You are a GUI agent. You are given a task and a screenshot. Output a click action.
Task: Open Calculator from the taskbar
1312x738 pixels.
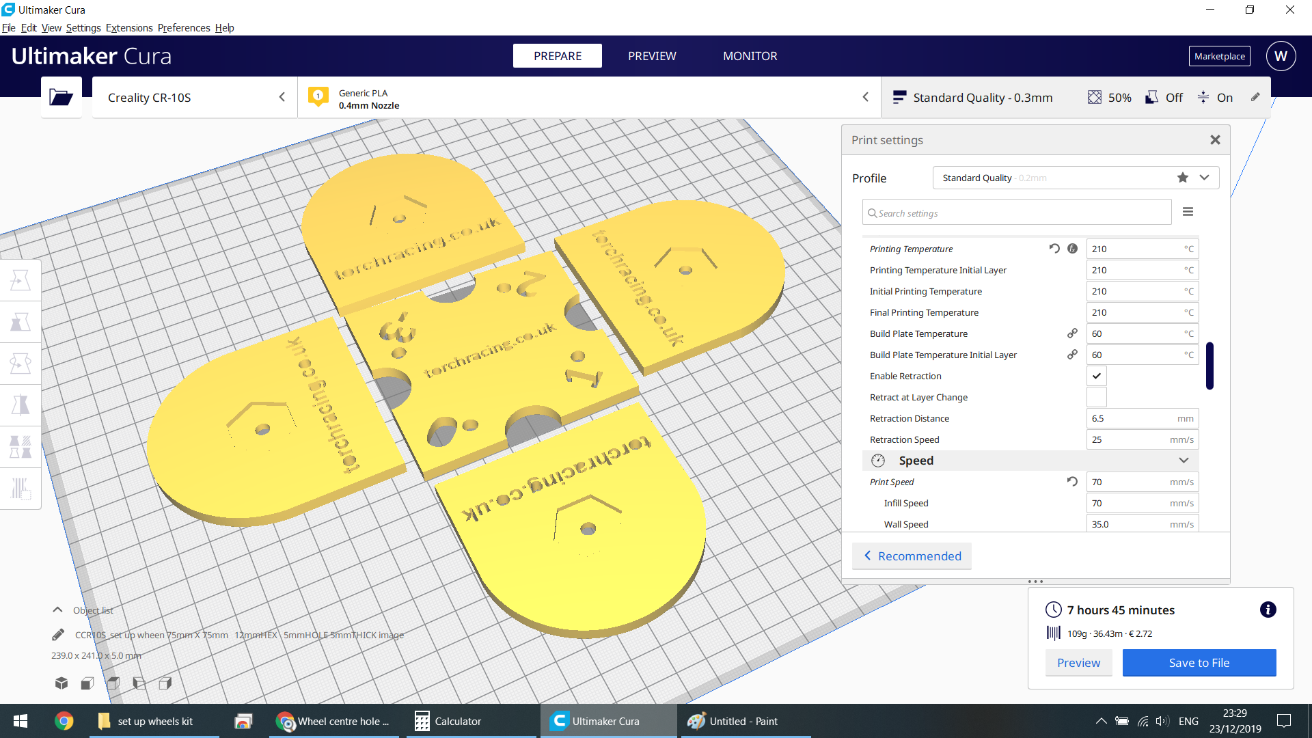(473, 721)
